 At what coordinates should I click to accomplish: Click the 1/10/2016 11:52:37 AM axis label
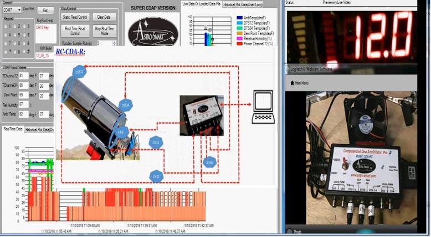point(198,225)
